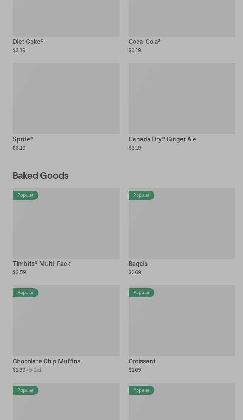The height and width of the screenshot is (420, 243).
Task: Click the Popular badge on Bagels
Action: pos(141,195)
